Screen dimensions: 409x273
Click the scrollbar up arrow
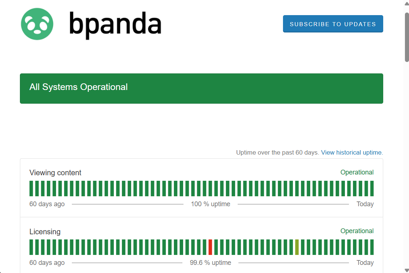407,3
